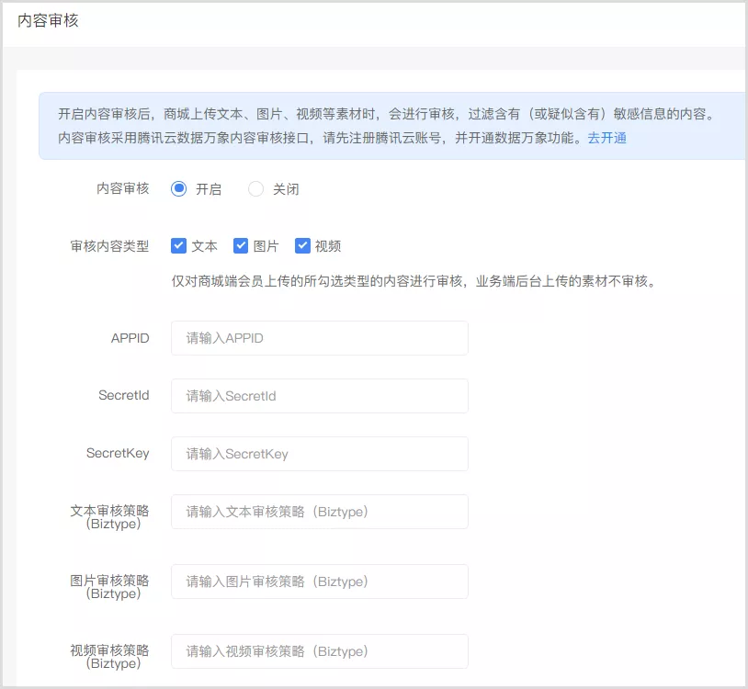Open the 去开通 link
Viewport: 748px width, 689px height.
pos(606,139)
